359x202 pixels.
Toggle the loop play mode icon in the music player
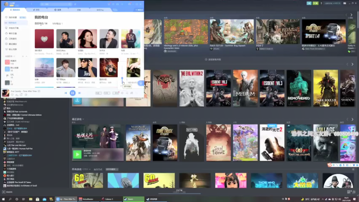pos(127,93)
